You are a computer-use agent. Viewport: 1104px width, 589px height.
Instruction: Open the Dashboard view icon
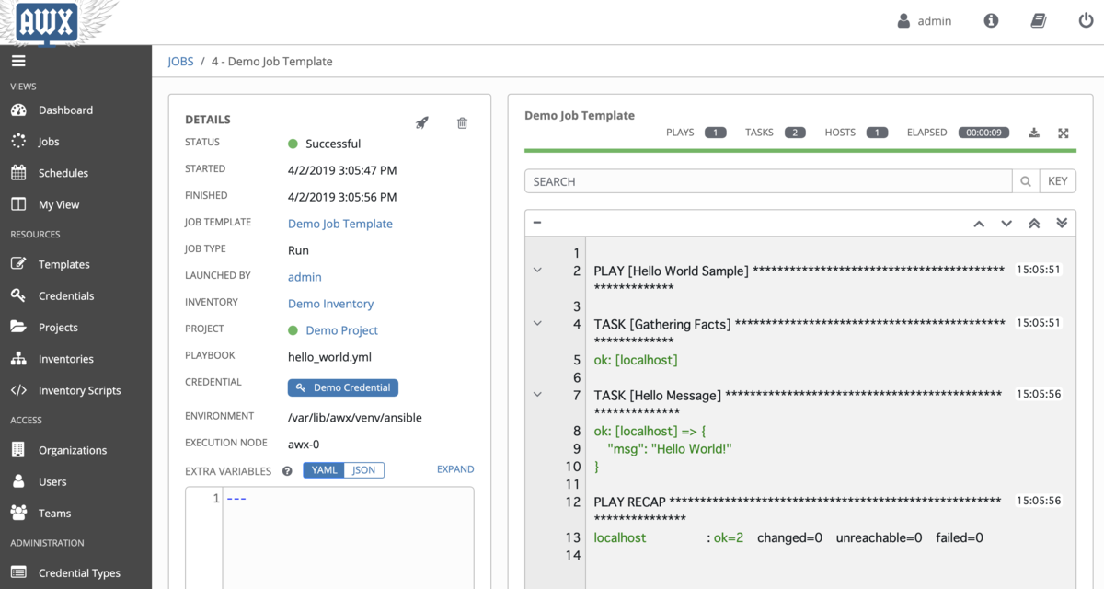click(18, 110)
